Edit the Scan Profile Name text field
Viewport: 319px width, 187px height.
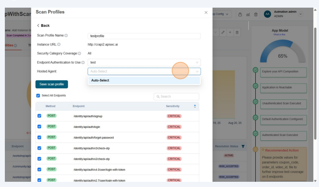144,36
